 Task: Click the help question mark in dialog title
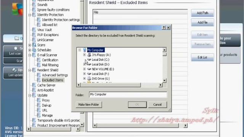(x=164, y=28)
